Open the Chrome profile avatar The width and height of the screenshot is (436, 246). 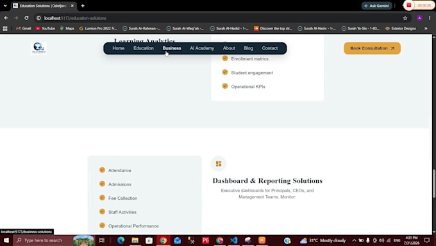tap(419, 18)
